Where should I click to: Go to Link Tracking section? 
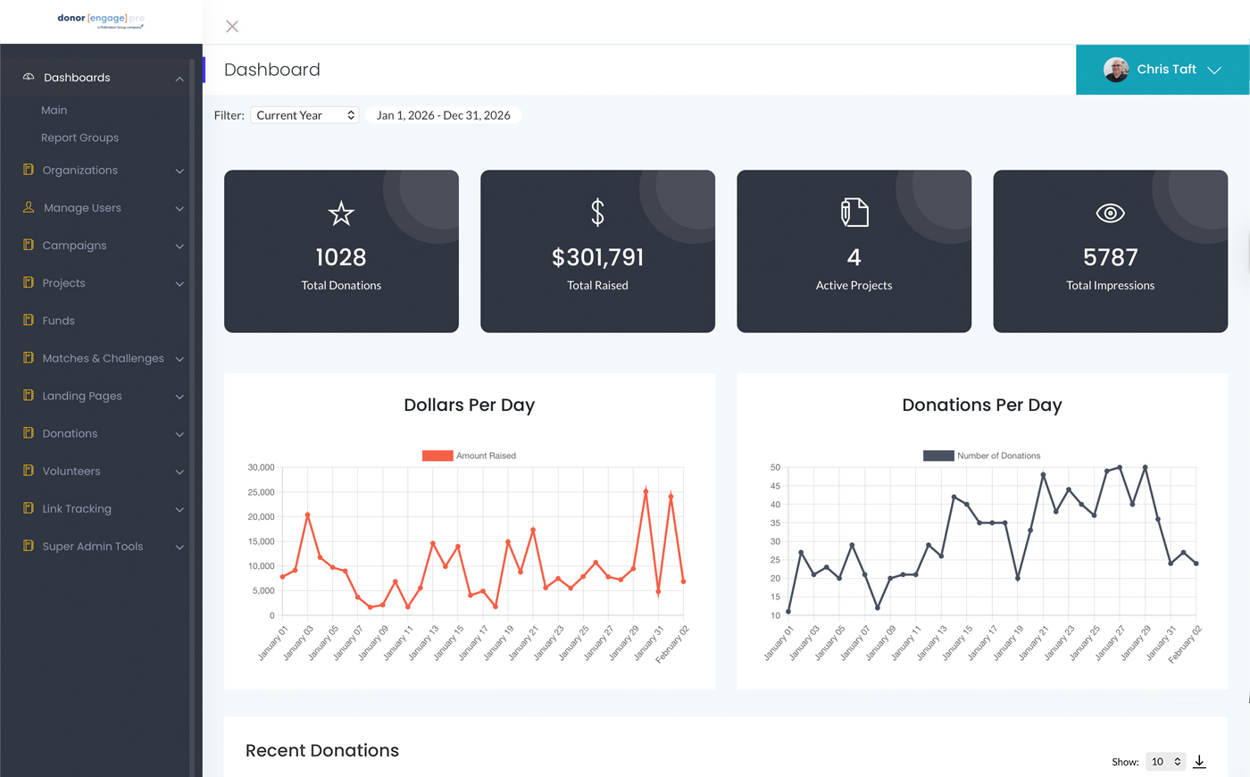click(x=77, y=509)
